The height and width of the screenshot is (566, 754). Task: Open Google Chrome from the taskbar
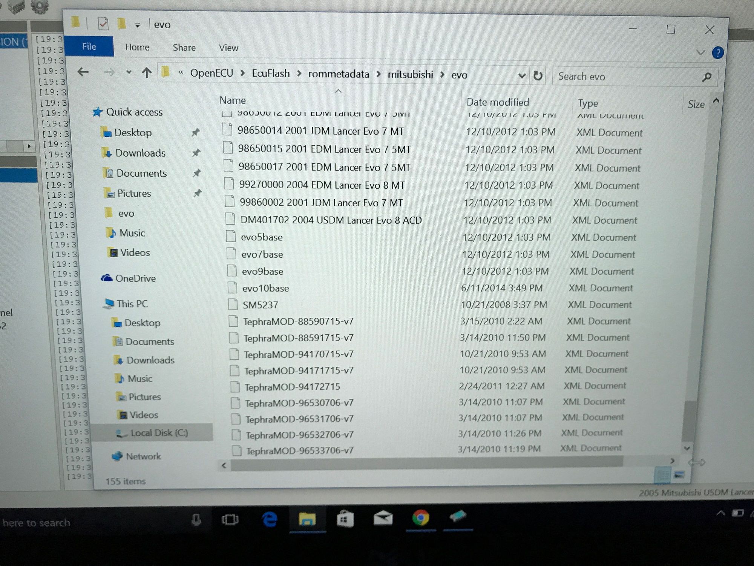point(420,518)
